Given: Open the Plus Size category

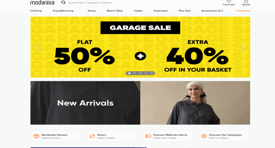Looking at the screenshot, I should pos(185,11).
